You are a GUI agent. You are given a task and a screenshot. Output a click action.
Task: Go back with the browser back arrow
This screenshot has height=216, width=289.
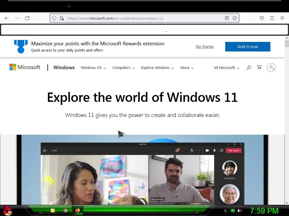pos(7,18)
